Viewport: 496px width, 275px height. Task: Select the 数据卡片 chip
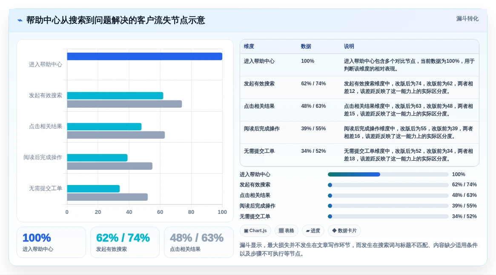(x=344, y=230)
